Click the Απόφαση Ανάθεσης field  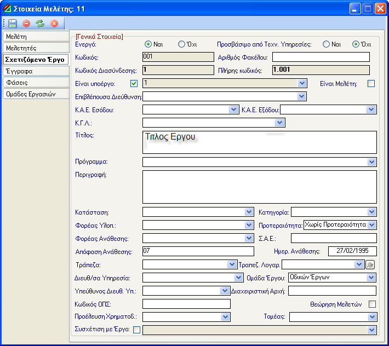198,251
